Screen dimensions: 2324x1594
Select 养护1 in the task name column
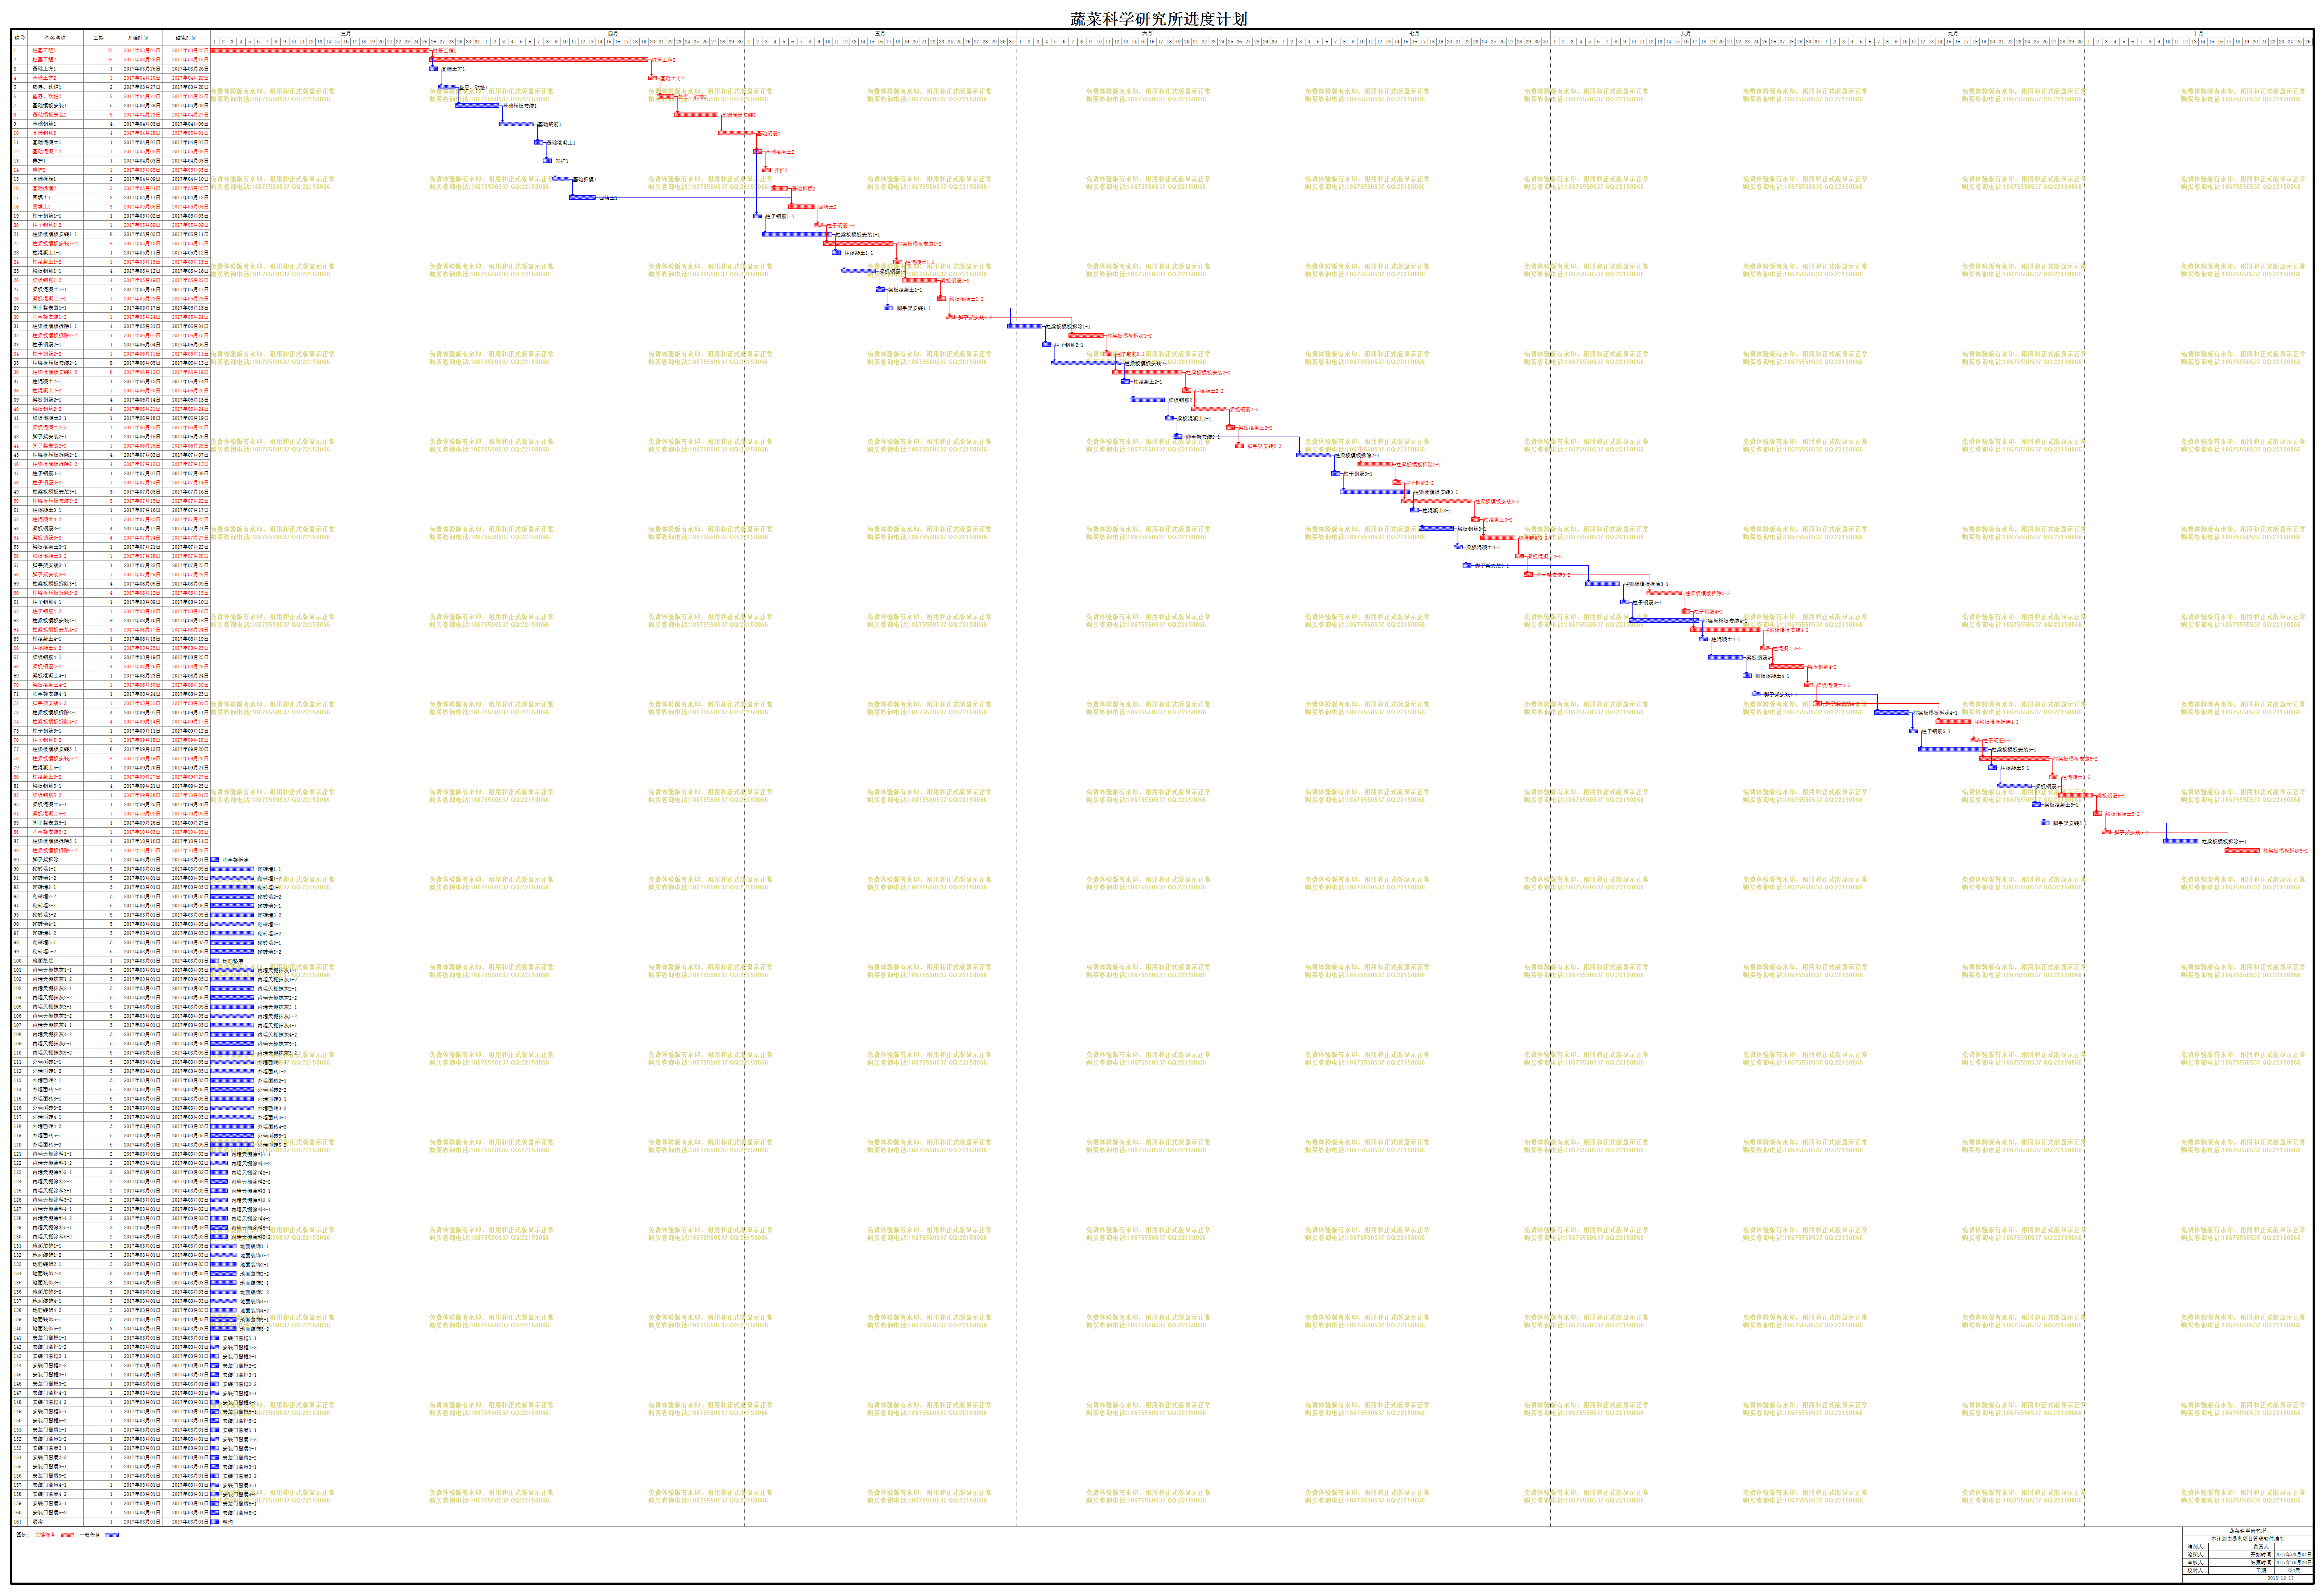[x=39, y=161]
